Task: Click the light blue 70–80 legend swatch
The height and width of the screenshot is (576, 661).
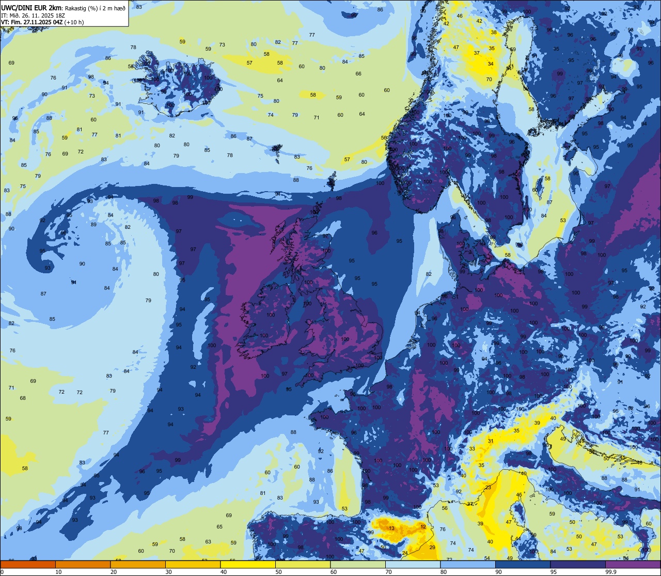Action: [413, 564]
